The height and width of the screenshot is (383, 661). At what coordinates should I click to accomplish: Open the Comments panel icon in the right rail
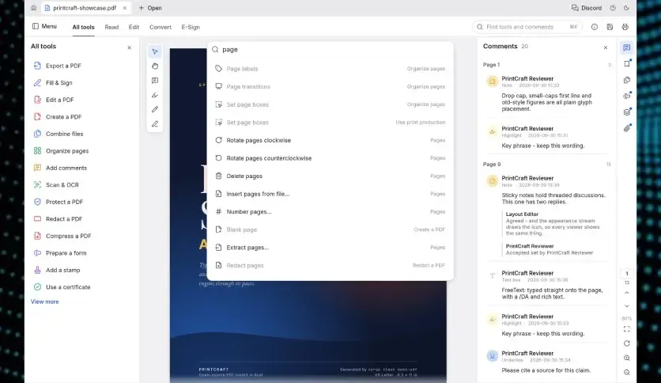click(x=627, y=47)
